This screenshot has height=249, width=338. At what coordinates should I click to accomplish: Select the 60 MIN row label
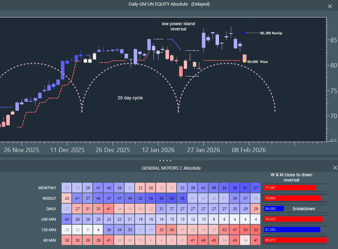tap(50, 240)
